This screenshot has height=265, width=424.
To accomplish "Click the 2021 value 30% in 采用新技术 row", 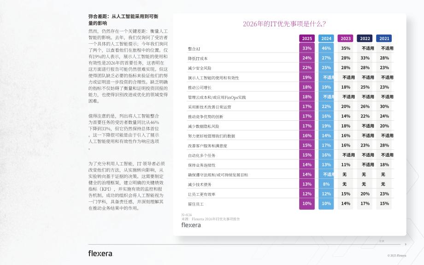I will 384,106.
